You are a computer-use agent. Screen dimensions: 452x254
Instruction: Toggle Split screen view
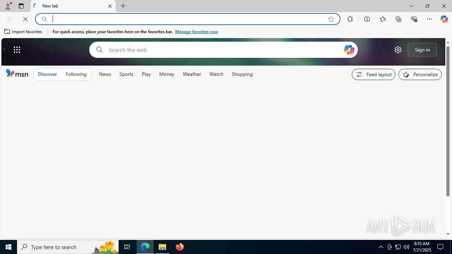[x=367, y=19]
